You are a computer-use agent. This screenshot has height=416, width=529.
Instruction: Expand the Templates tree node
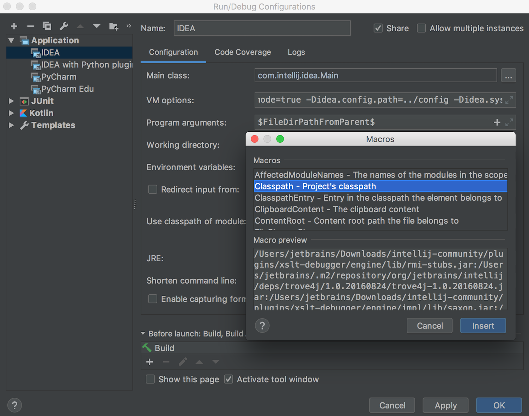(11, 125)
